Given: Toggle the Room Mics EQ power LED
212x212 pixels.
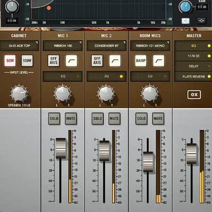Looking at the screenshot, I should point(165,76).
